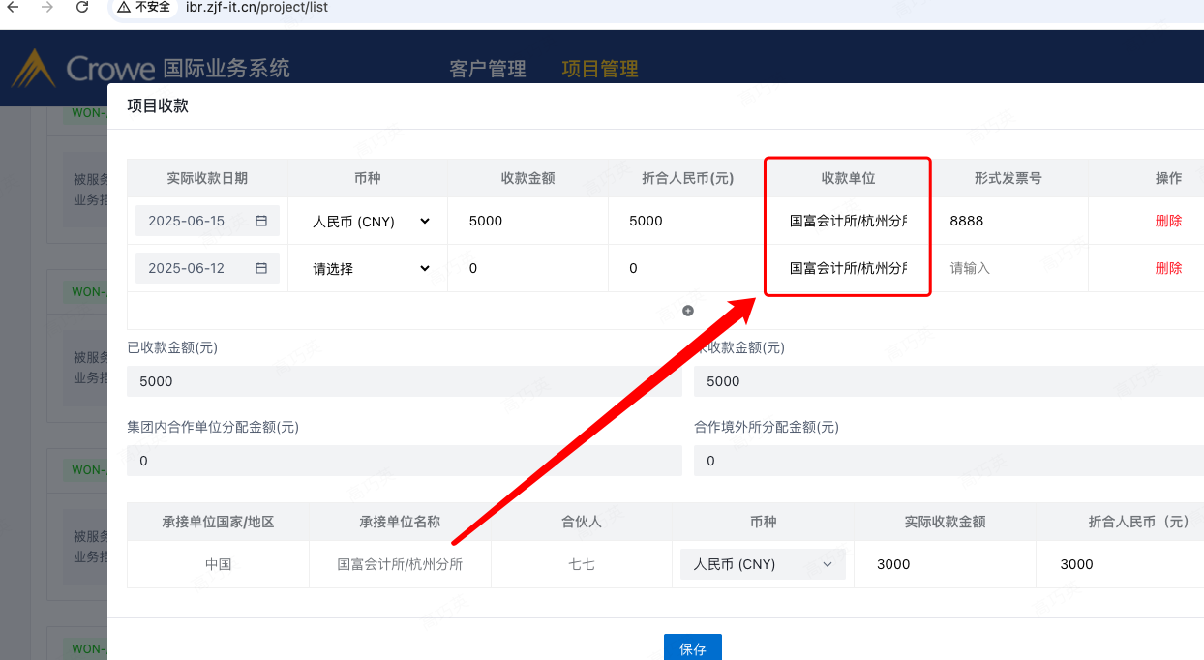Click the 保存 button
Viewport: 1204px width, 660px height.
[x=693, y=648]
